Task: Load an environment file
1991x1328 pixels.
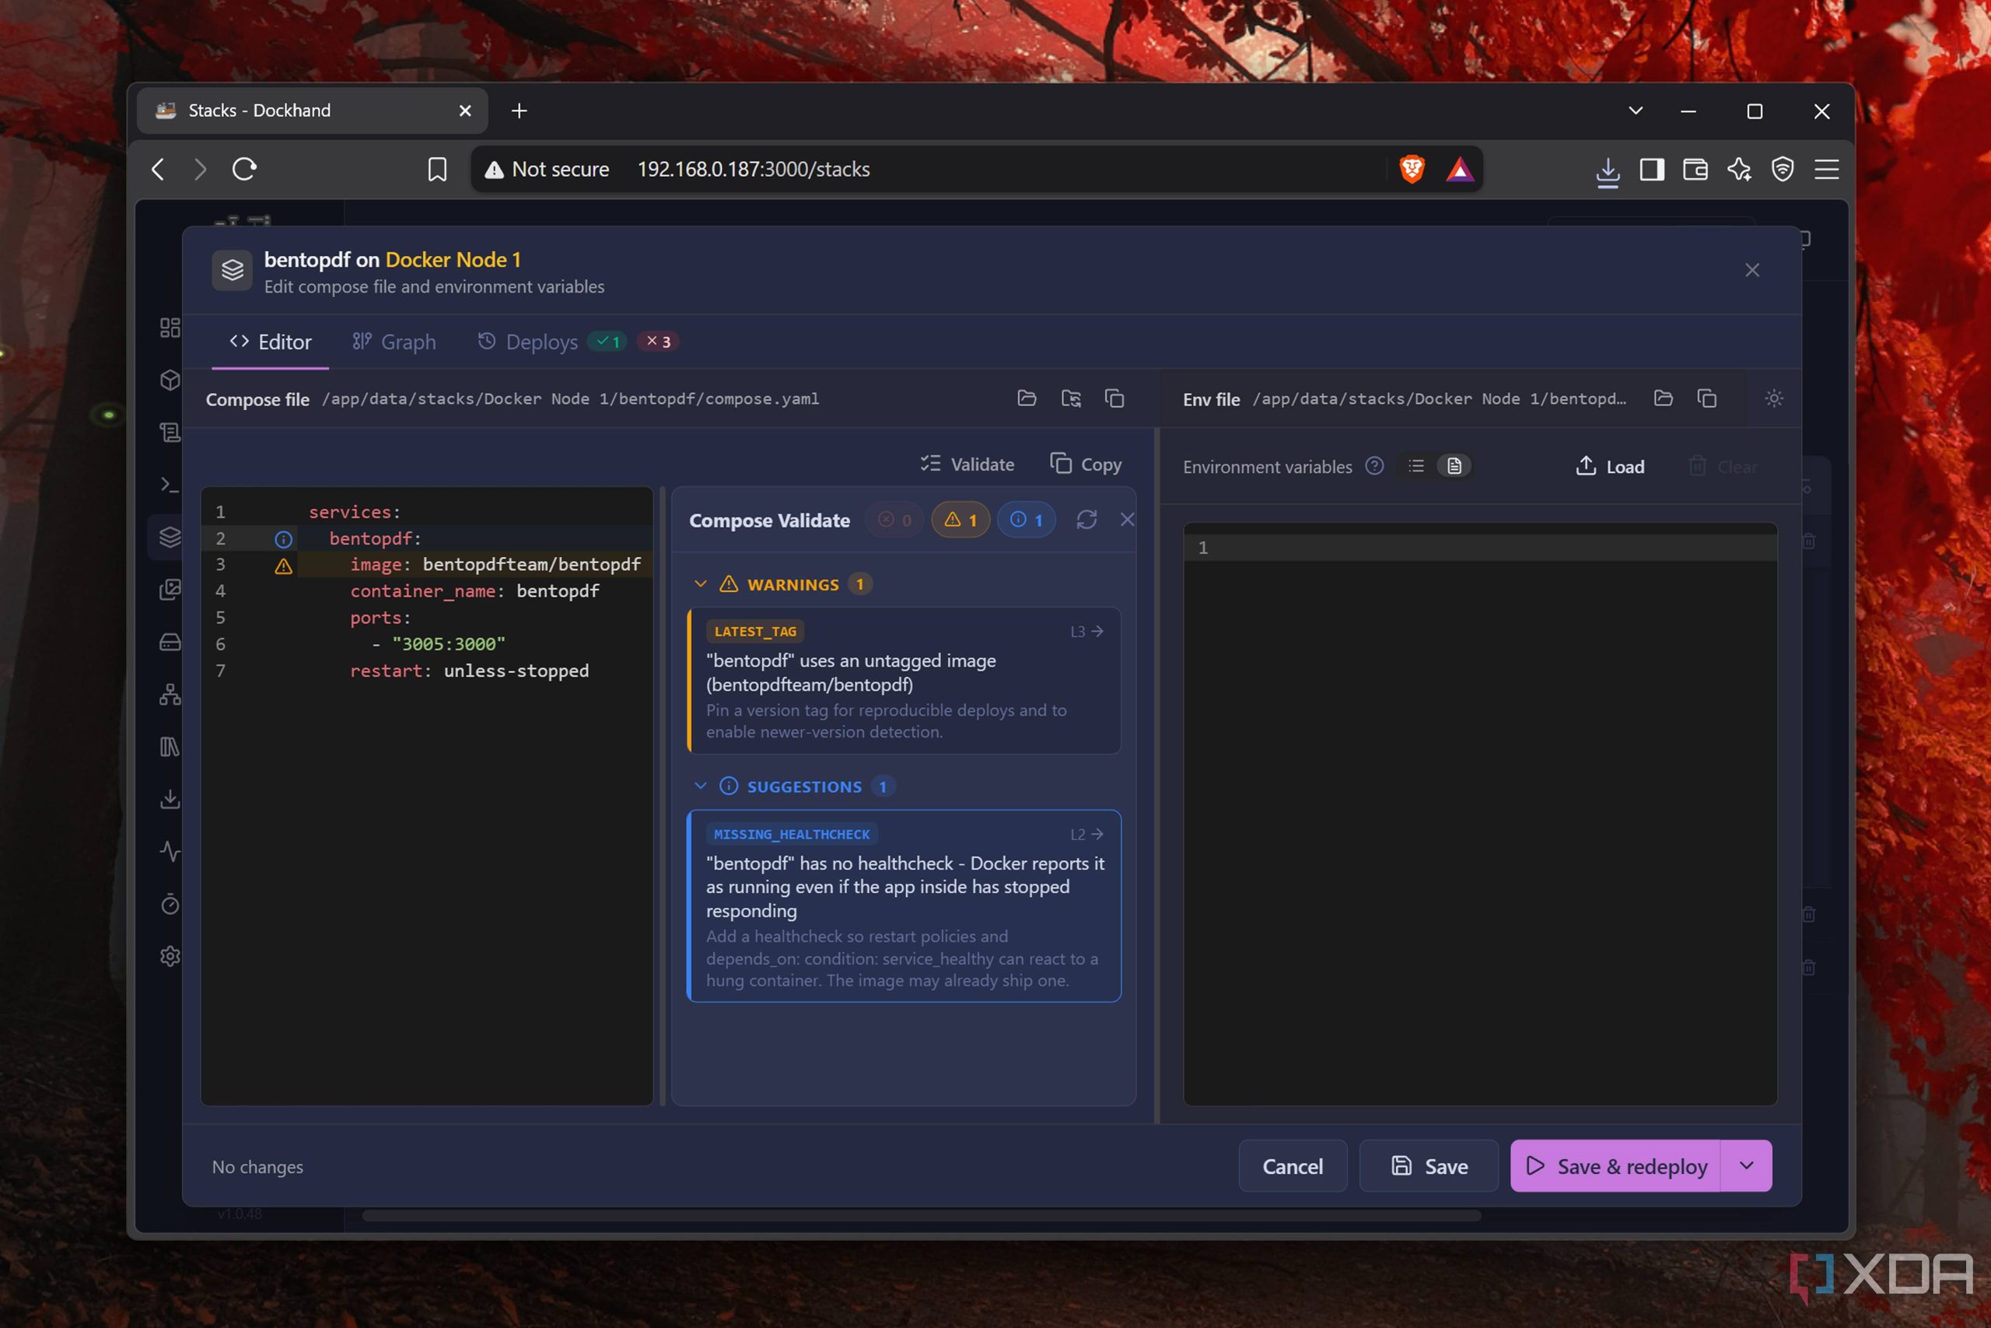Action: tap(1610, 466)
